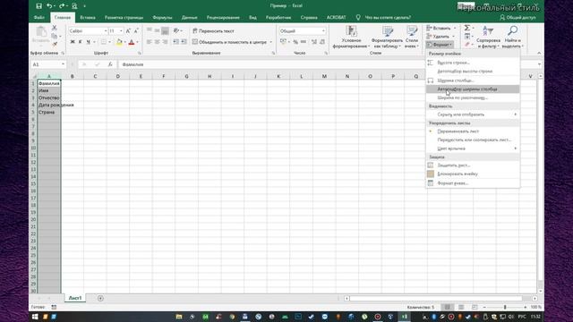Click Объединить и поместить в центре

tap(230, 42)
